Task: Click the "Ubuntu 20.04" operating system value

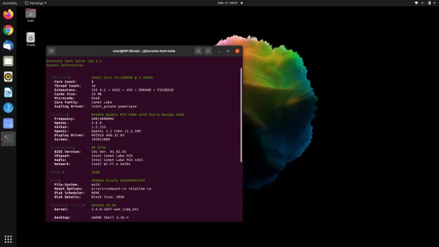Action: click(103, 205)
